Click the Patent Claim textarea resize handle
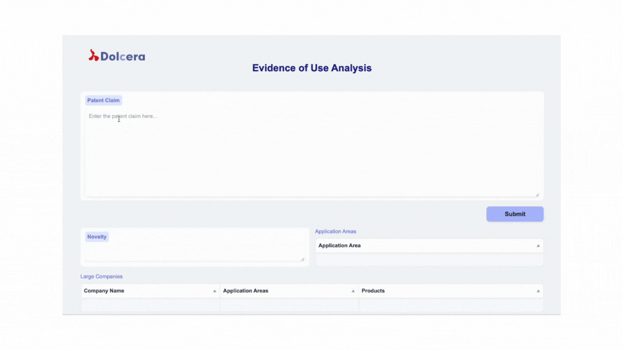This screenshot has height=350, width=623. point(537,194)
